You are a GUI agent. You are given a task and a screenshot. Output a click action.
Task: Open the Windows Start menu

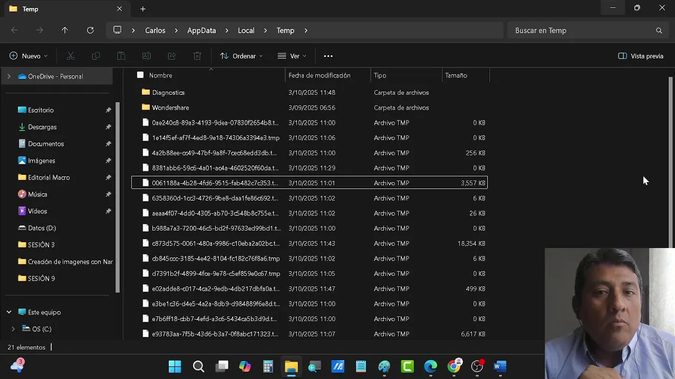(175, 366)
